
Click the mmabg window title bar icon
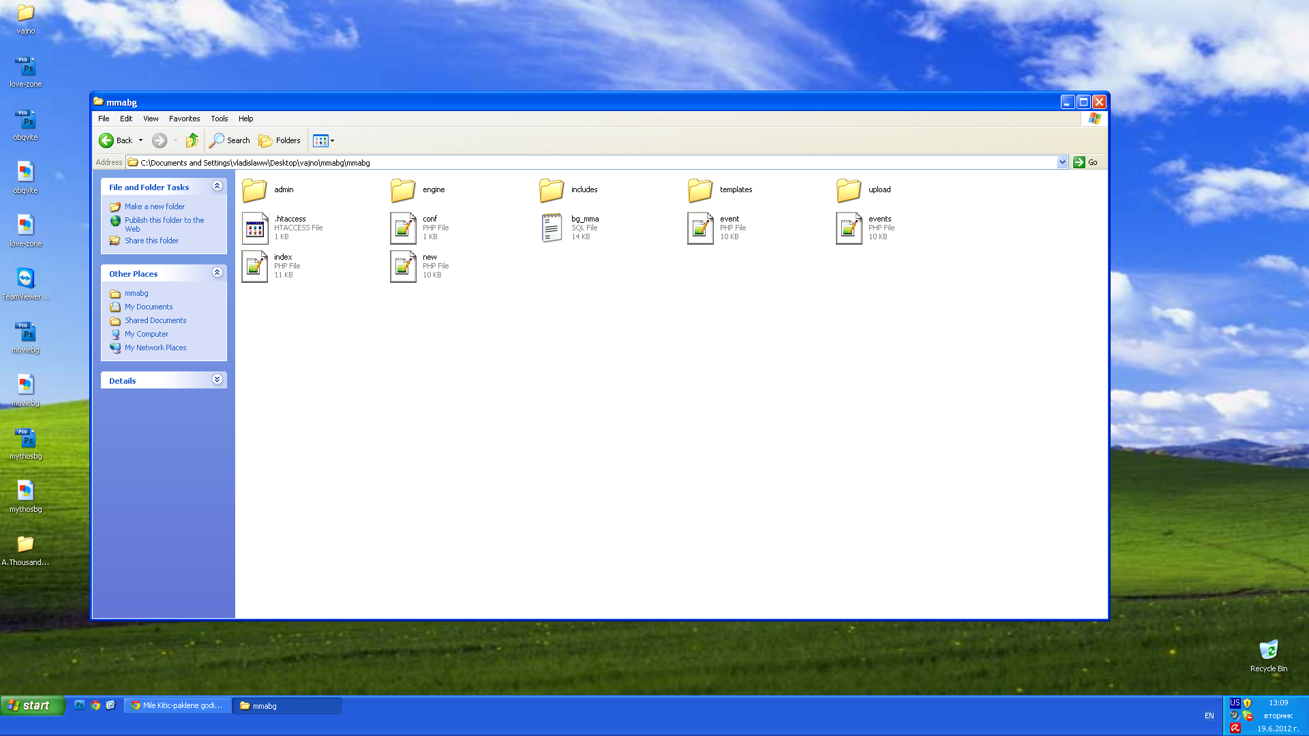tap(99, 102)
